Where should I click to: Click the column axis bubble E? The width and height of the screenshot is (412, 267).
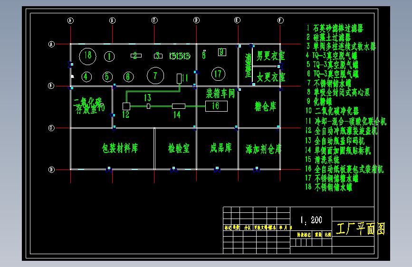(237, 20)
